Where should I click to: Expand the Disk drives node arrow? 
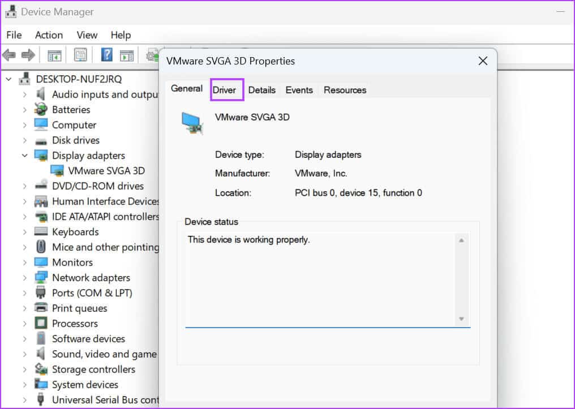[x=24, y=140]
